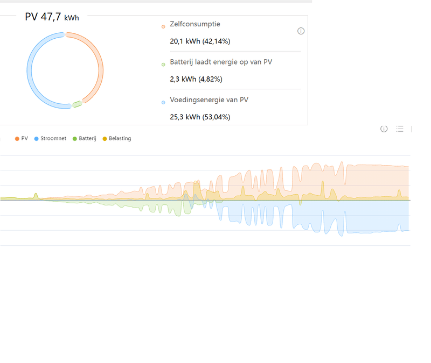This screenshot has width=431, height=363.
Task: Click the Zelfconsumptie label
Action: (195, 24)
